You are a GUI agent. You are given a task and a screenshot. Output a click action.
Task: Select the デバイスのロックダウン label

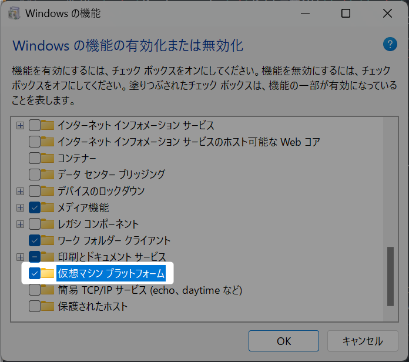[101, 191]
